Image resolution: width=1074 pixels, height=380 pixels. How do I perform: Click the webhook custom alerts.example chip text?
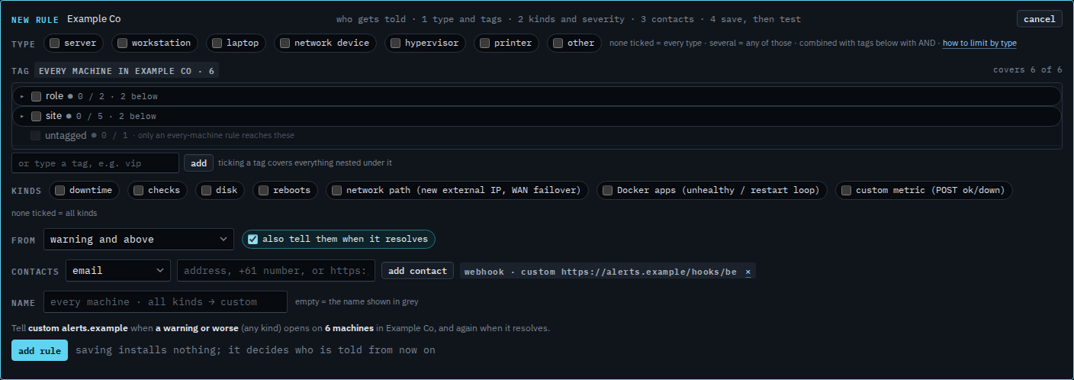pos(600,272)
